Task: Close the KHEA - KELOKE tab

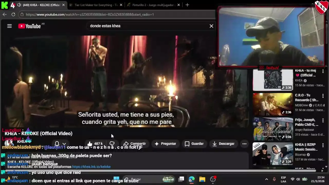Action: [63, 5]
